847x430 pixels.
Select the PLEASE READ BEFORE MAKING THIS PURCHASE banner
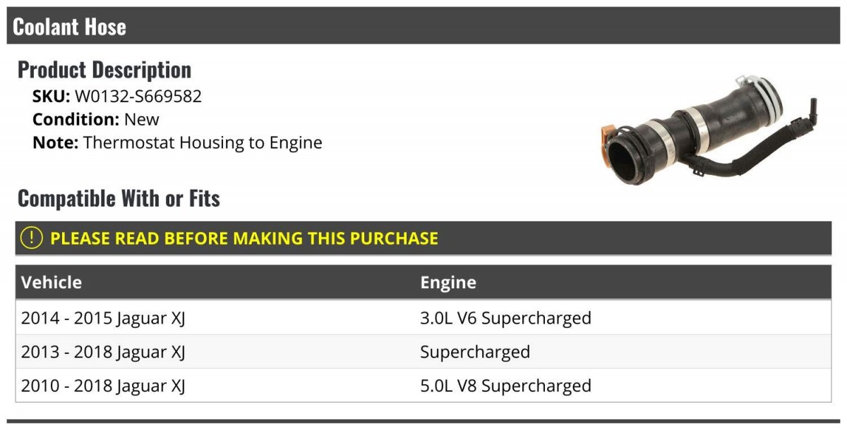tap(423, 238)
